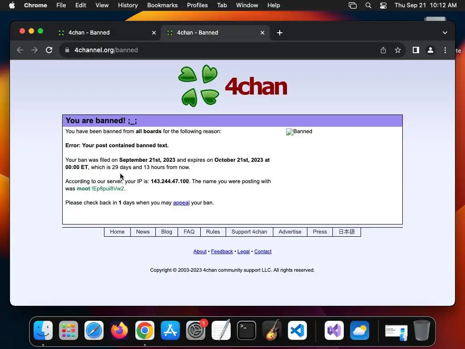
Task: Click the broken Banned image placeholder
Action: [x=299, y=131]
